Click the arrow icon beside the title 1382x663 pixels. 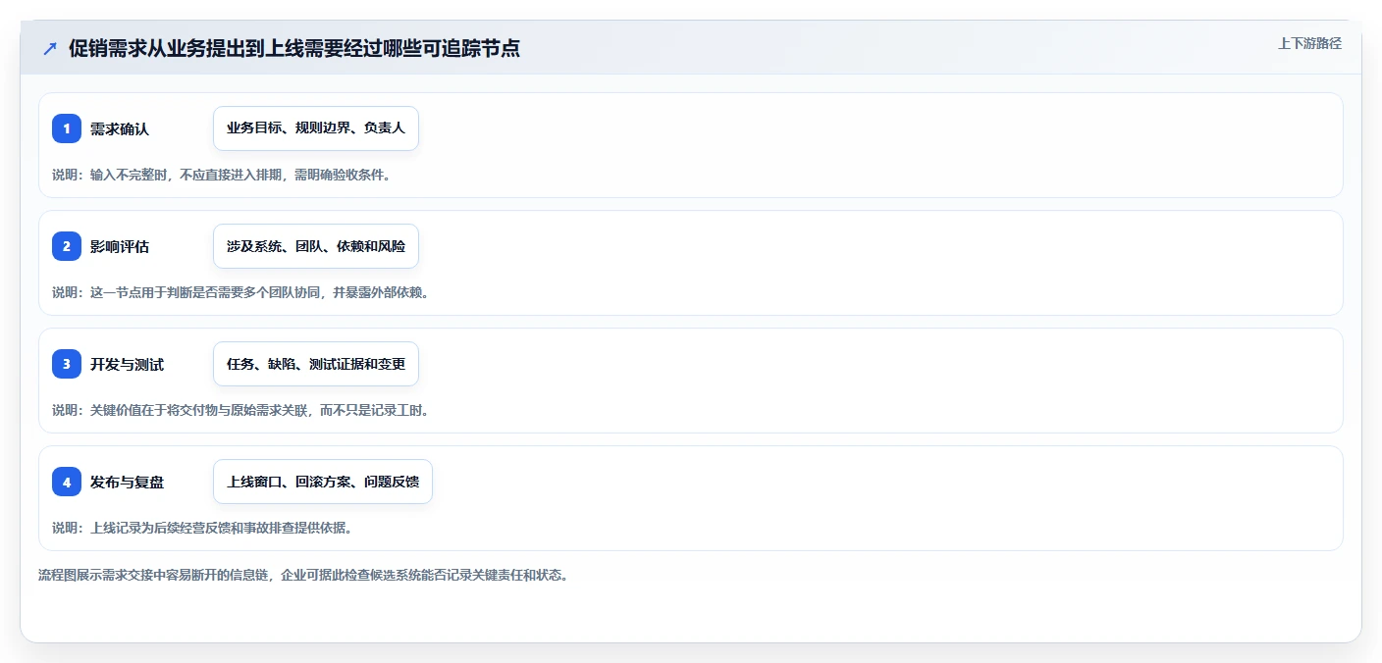click(x=50, y=48)
